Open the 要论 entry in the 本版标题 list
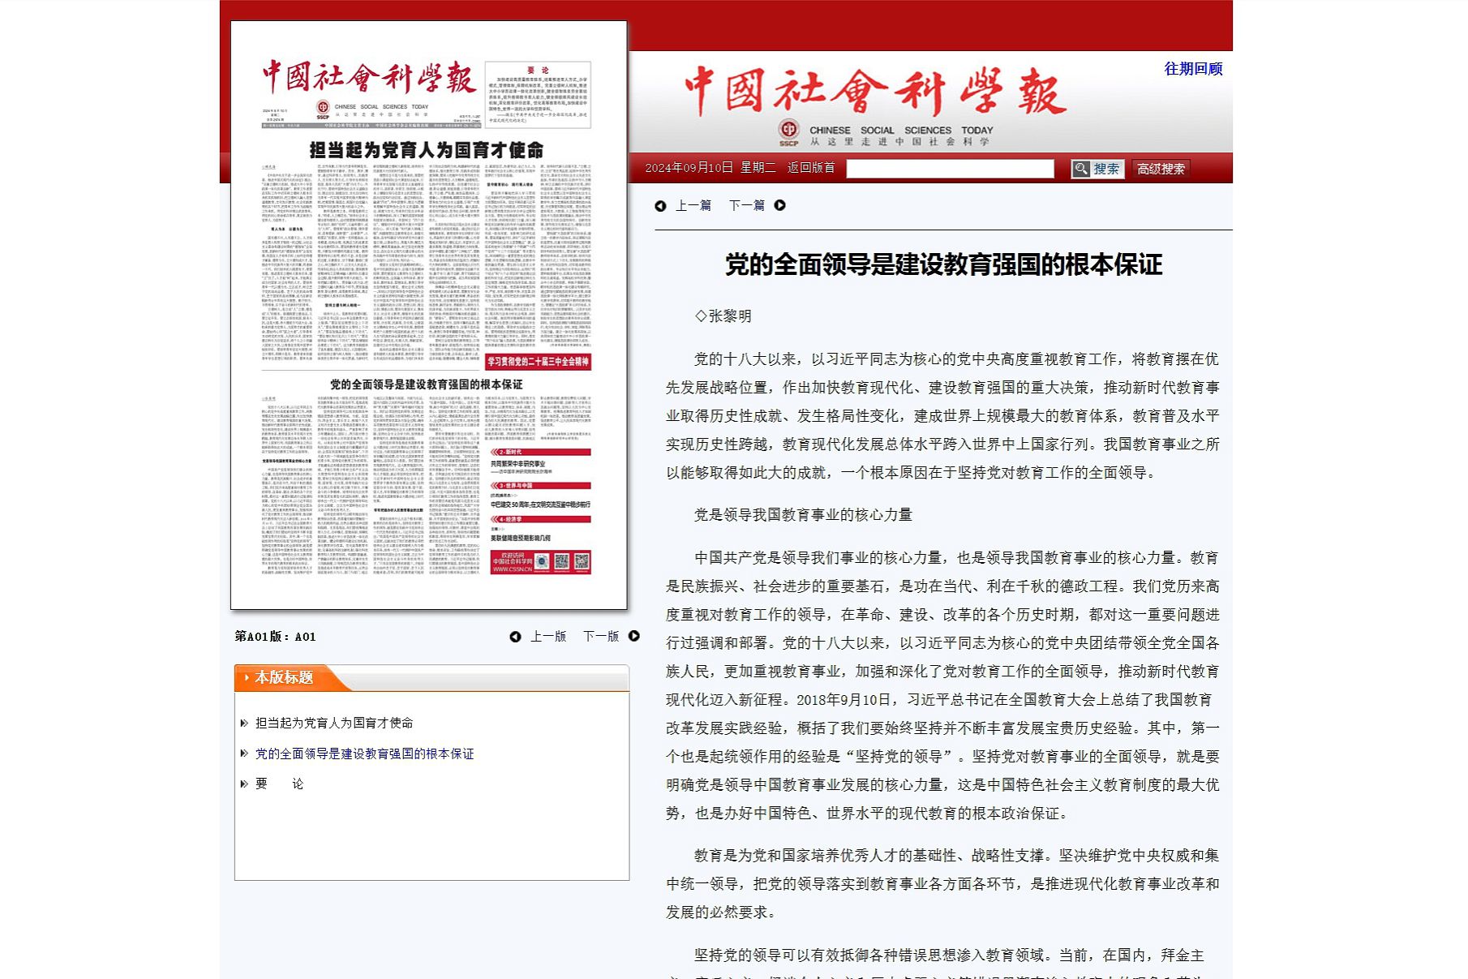The image size is (1468, 979). (279, 784)
